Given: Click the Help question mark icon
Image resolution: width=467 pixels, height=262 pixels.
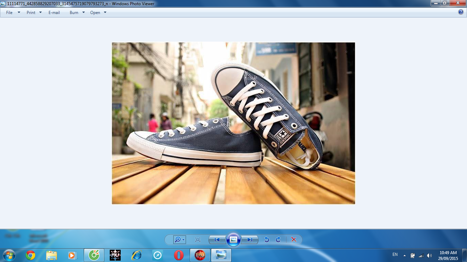Looking at the screenshot, I should (x=461, y=12).
